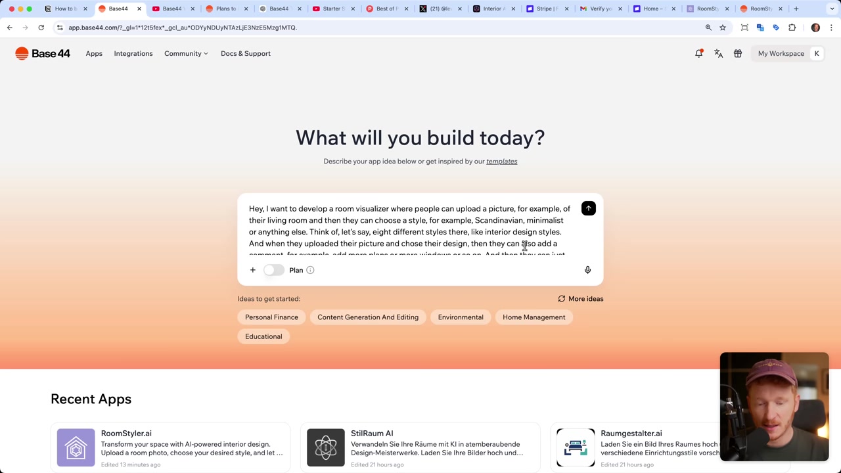Open the notifications bell

pyautogui.click(x=699, y=53)
